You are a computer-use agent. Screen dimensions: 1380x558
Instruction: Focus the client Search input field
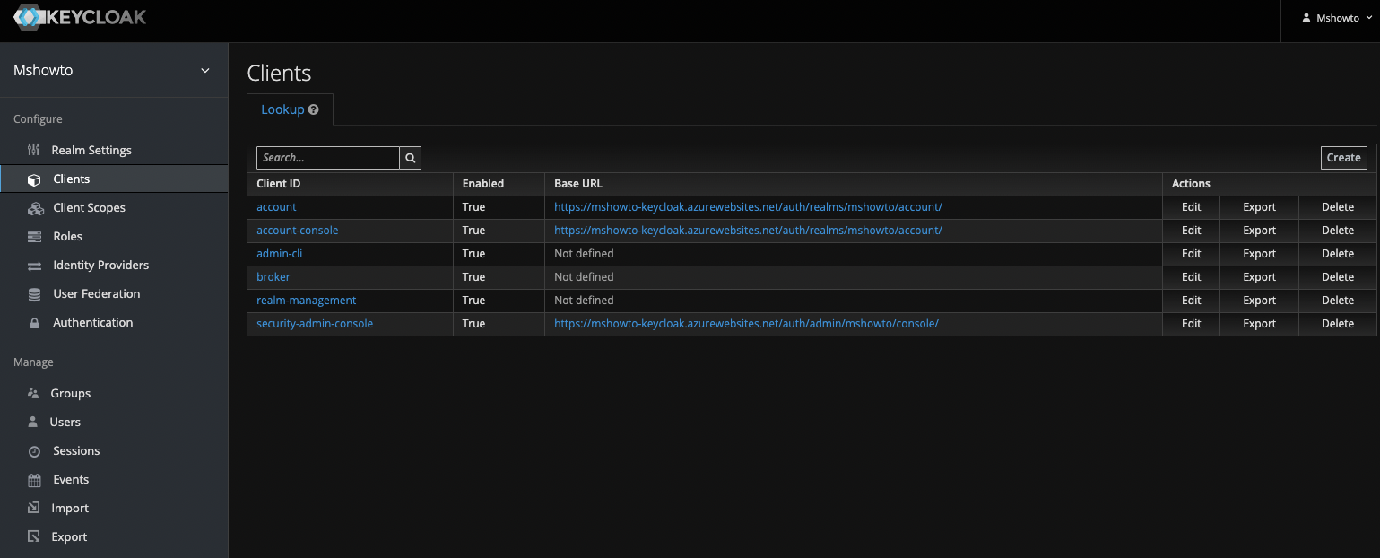(328, 158)
